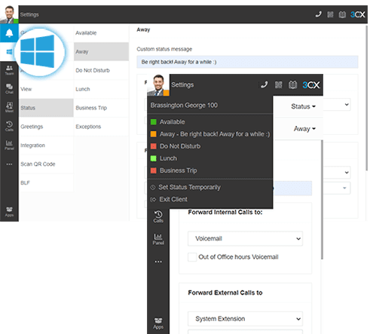Click the phone dialer icon in back window header

(319, 14)
